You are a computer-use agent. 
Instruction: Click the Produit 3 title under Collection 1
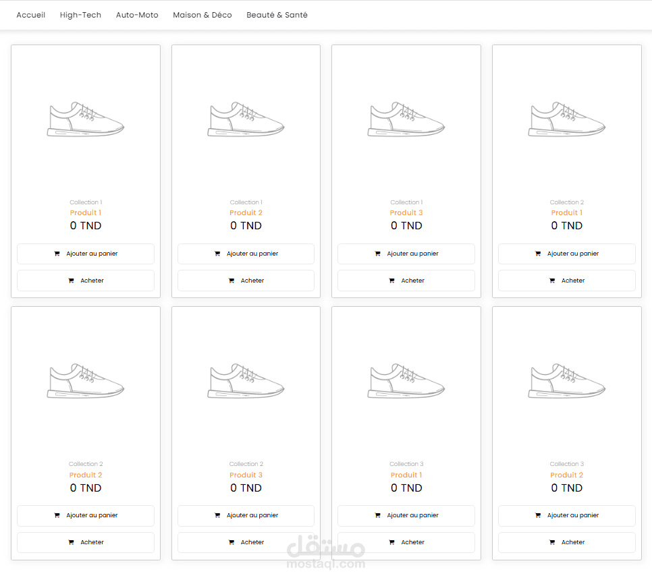(x=406, y=212)
